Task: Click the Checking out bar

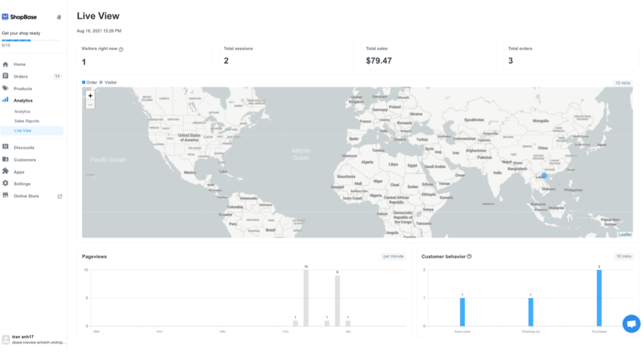Action: click(531, 312)
